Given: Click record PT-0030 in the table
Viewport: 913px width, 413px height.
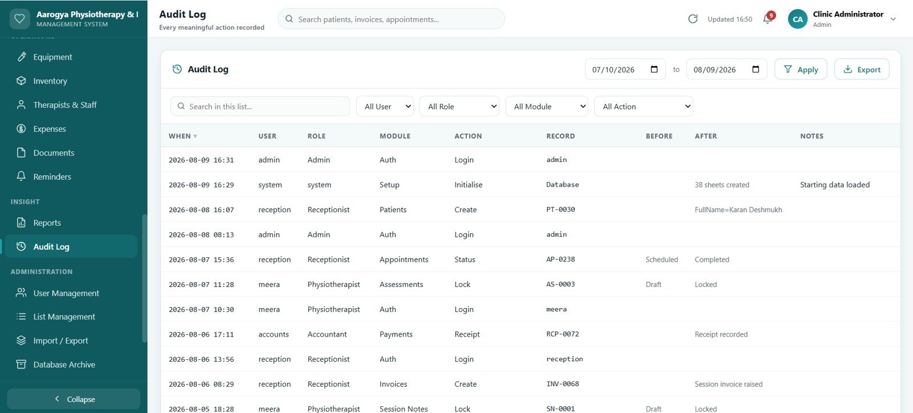Looking at the screenshot, I should pyautogui.click(x=560, y=209).
